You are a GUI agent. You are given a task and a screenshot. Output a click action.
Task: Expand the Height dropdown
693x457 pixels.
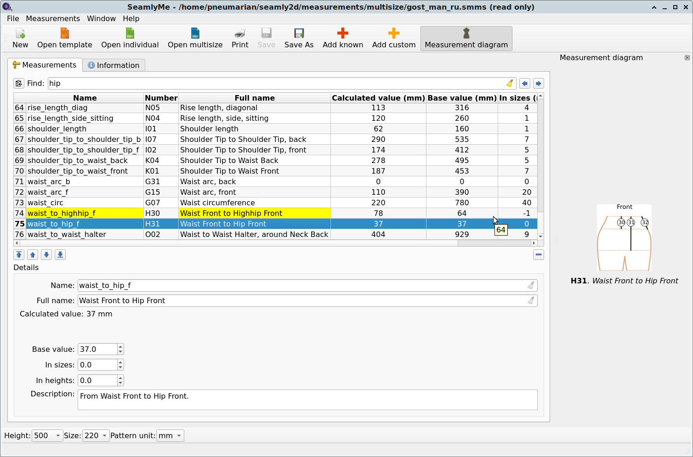47,435
